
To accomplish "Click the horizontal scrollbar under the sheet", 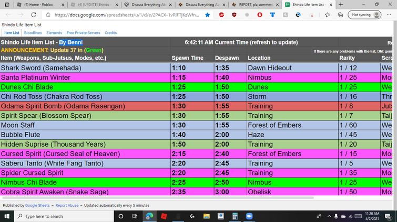I will pyautogui.click(x=158, y=198).
